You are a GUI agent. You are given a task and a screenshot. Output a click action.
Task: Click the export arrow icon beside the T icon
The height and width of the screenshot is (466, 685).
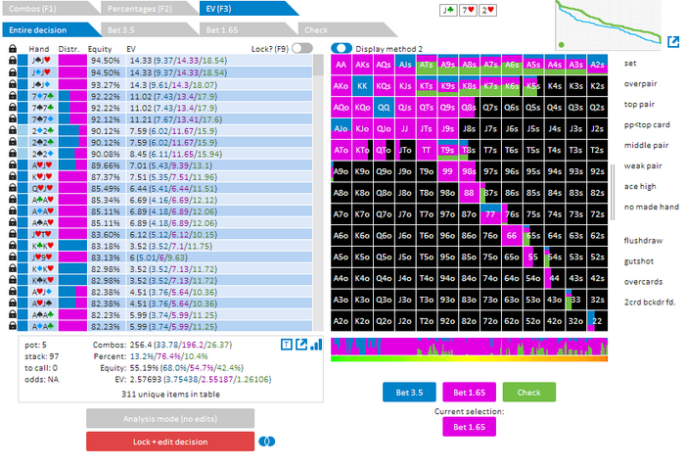click(301, 345)
